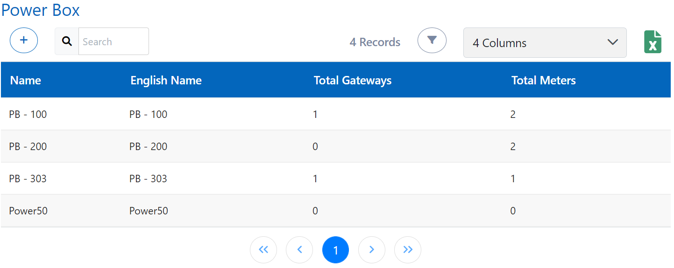Go to the next page arrow
Screen dimensions: 674x268
[372, 250]
